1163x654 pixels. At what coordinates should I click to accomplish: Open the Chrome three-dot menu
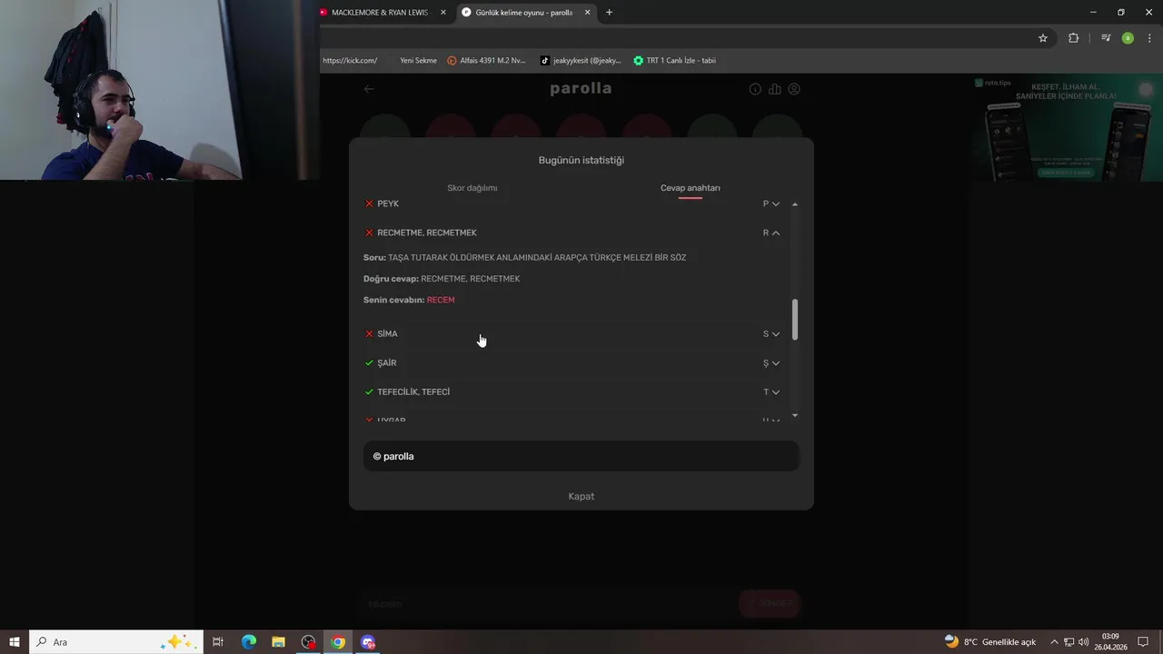point(1150,38)
